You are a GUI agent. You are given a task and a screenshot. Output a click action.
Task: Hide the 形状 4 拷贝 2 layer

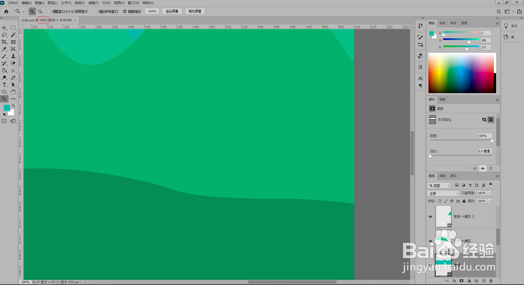pyautogui.click(x=430, y=217)
